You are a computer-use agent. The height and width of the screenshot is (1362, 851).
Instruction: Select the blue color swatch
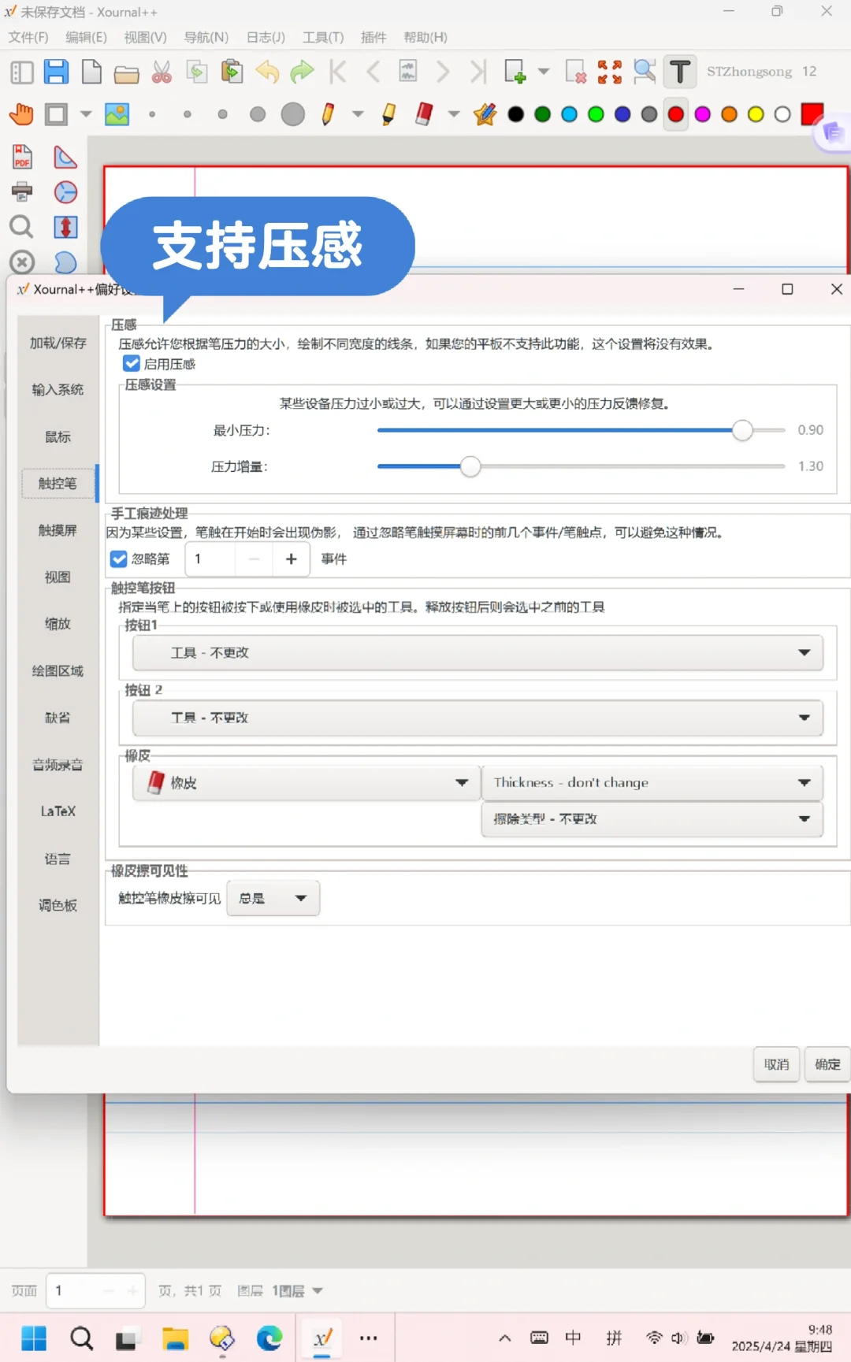(x=622, y=114)
